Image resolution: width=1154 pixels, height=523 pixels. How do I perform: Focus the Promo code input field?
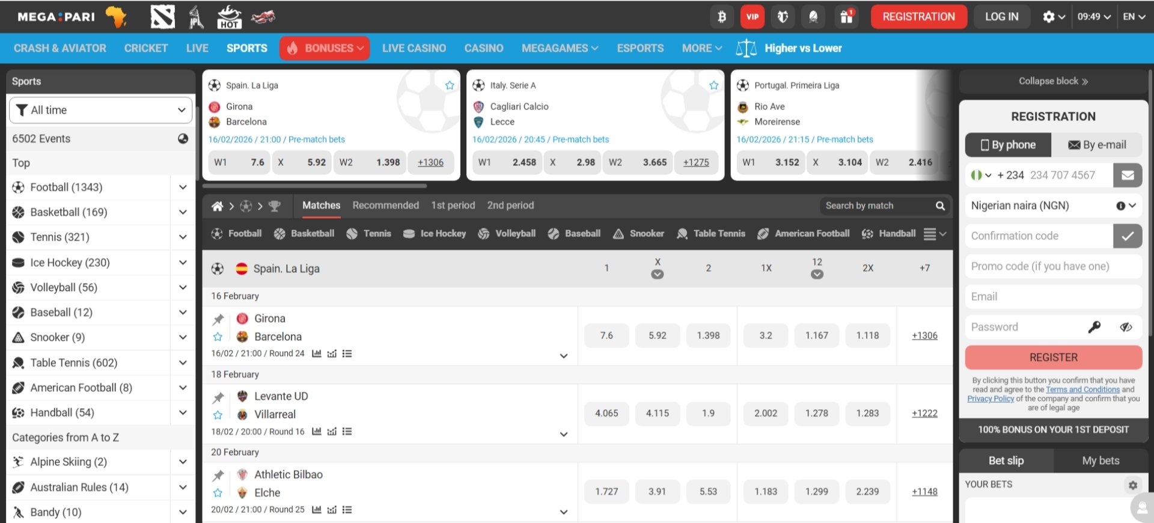pyautogui.click(x=1054, y=266)
